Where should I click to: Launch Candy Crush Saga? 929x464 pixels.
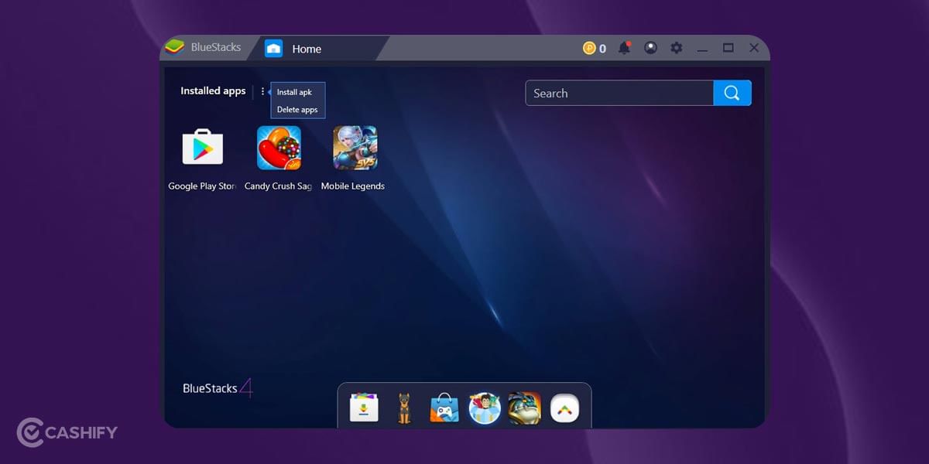tap(279, 148)
